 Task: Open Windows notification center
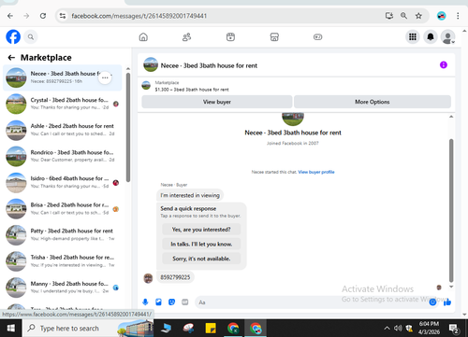tap(454, 328)
